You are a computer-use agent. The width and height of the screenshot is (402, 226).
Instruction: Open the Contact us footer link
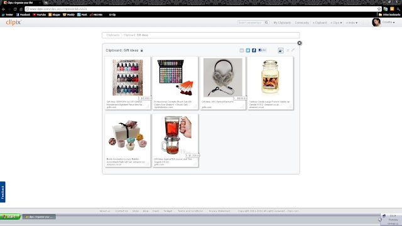[121, 211]
